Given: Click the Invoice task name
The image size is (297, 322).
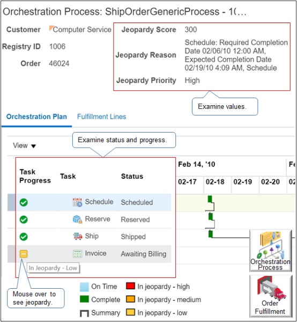Looking at the screenshot, I should [96, 253].
